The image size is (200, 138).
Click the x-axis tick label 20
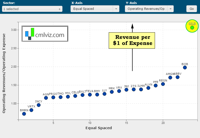point(163,123)
